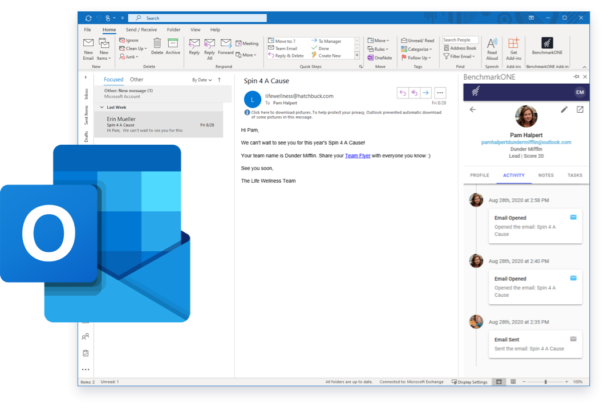
Task: Open the Categorize dropdown
Action: pos(416,49)
